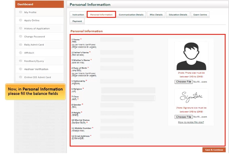Click the arrow icon beside Change Password
Image resolution: width=229 pixels, height=154 pixels.
point(20,36)
